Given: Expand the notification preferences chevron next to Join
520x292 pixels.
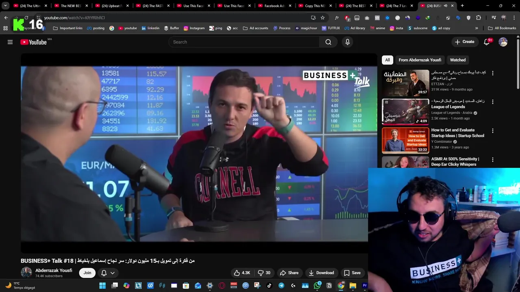Looking at the screenshot, I should (113, 273).
